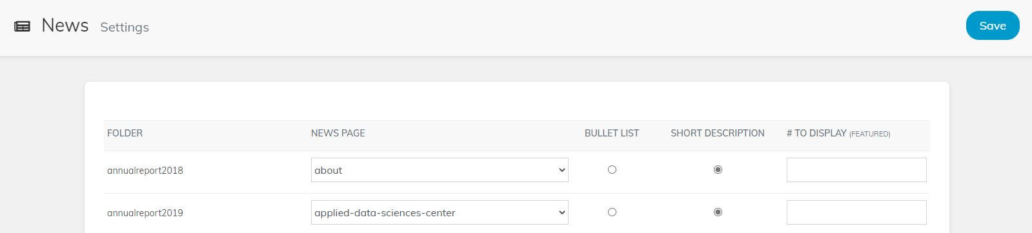The width and height of the screenshot is (1032, 233).
Task: Click the # to display field for annualreport2019
Action: 856,212
